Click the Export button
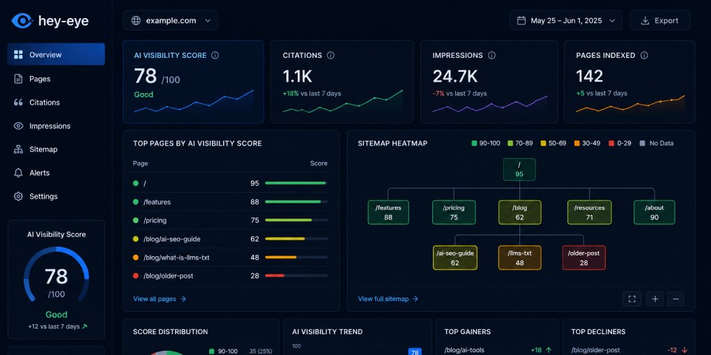 (x=659, y=20)
